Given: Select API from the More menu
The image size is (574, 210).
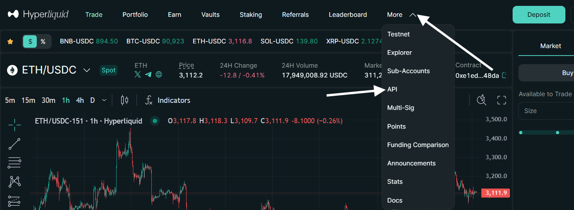Looking at the screenshot, I should pyautogui.click(x=392, y=90).
